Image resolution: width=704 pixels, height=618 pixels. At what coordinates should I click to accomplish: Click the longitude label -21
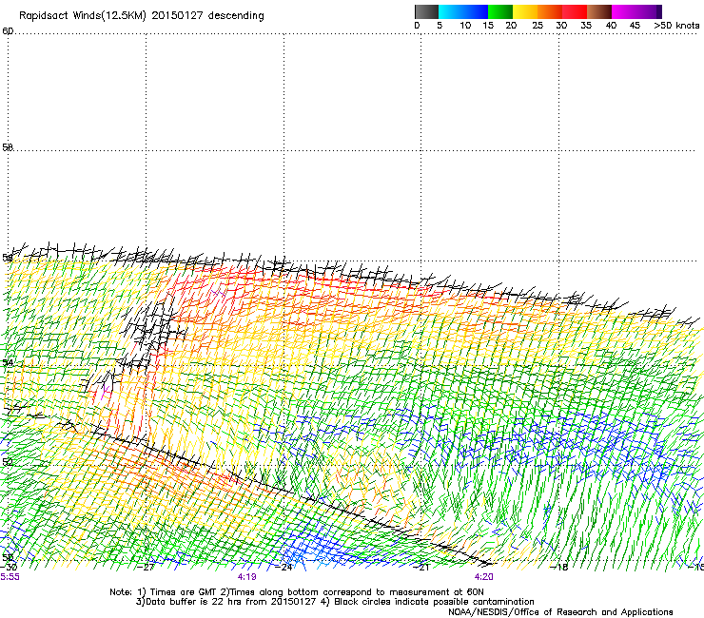click(x=421, y=568)
